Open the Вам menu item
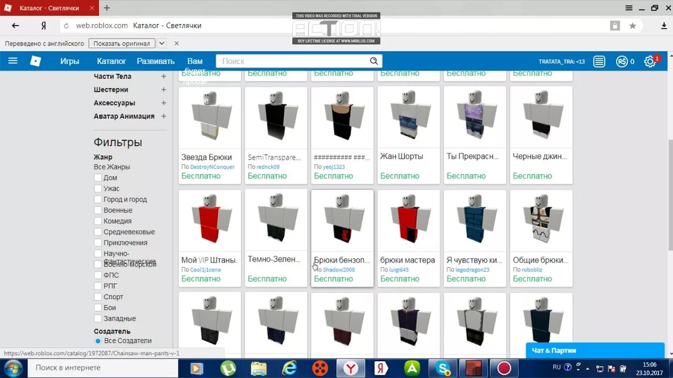 click(195, 61)
